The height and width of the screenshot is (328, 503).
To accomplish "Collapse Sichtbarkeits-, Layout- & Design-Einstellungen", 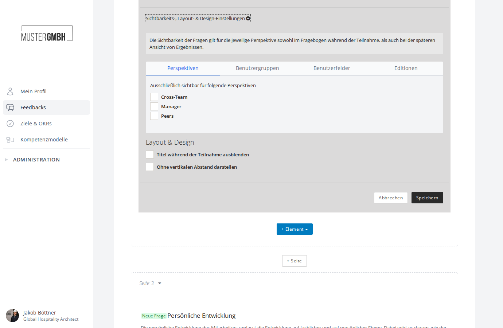I will [198, 18].
